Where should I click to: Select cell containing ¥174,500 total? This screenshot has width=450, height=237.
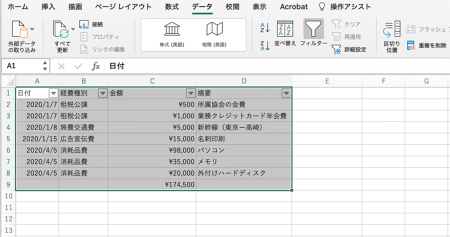(x=152, y=184)
